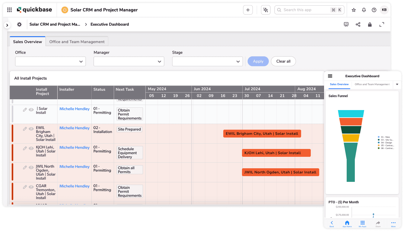Click '01 - New' funnel legend entry
This screenshot has width=404, height=231.
(x=384, y=137)
